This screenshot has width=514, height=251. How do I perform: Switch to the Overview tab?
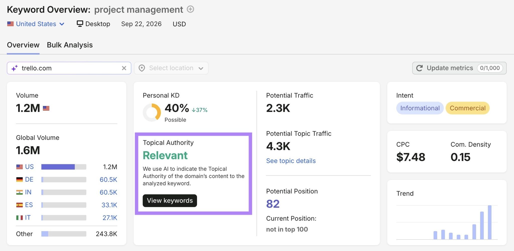(23, 45)
